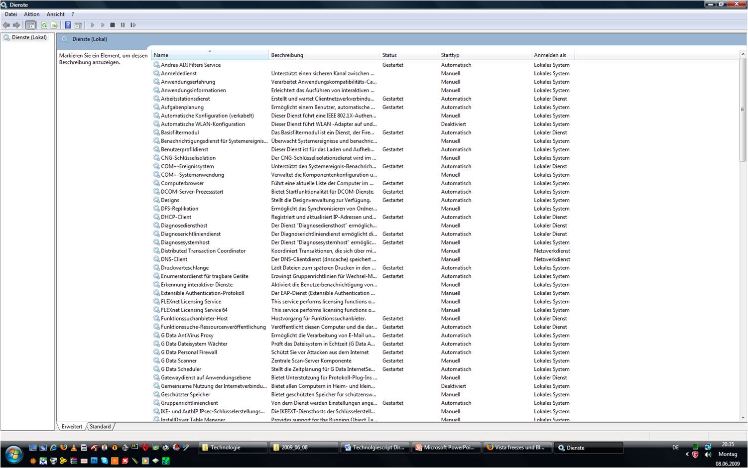748x468 pixels.
Task: Click the first Start service play icon
Action: click(93, 25)
